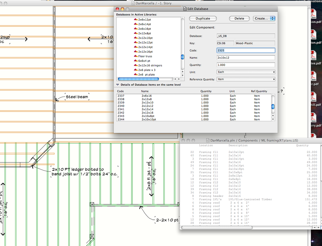Image resolution: width=322 pixels, height=246 pixels.
Task: Click the horizontal scrollbar under the databases list
Action: [138, 79]
